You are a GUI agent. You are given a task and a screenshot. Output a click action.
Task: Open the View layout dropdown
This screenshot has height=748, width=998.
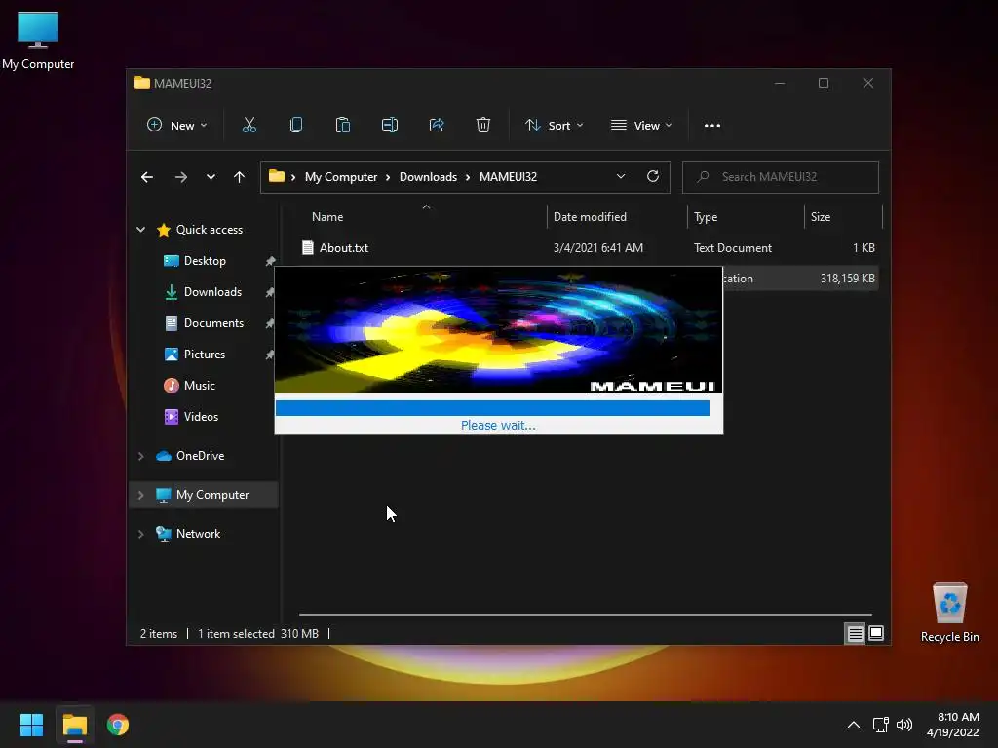(641, 126)
